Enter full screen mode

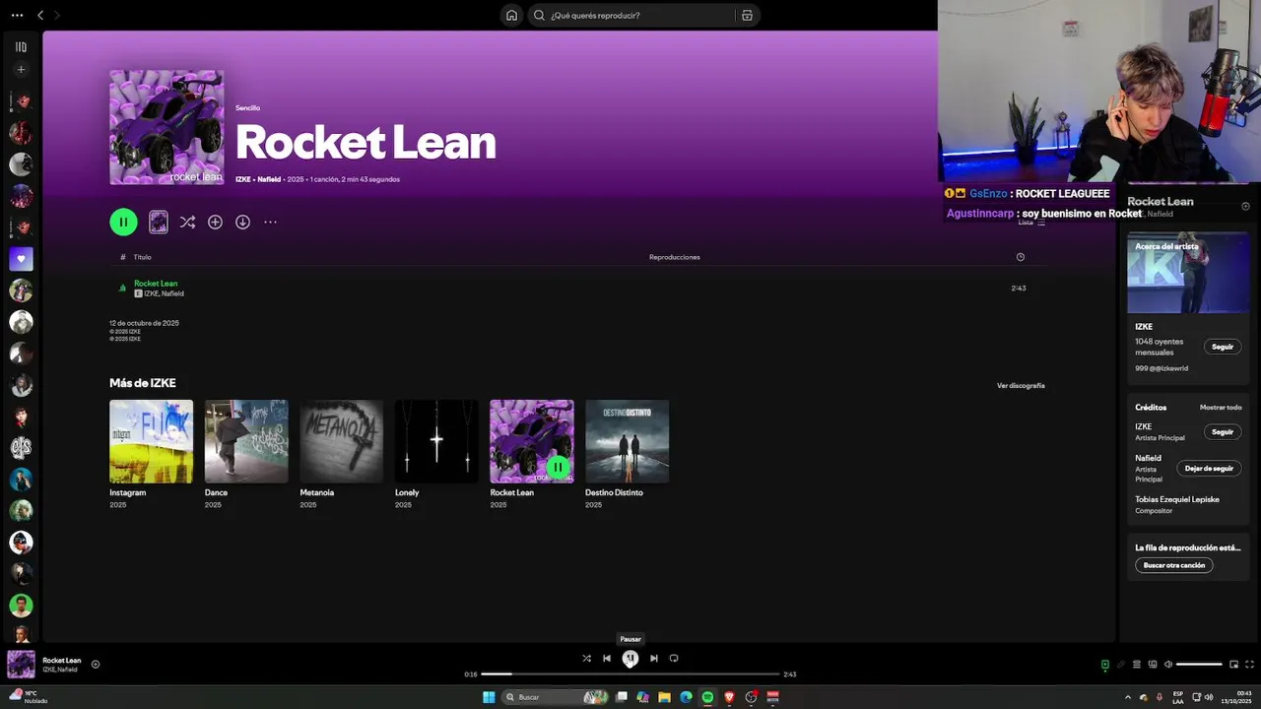tap(1250, 665)
